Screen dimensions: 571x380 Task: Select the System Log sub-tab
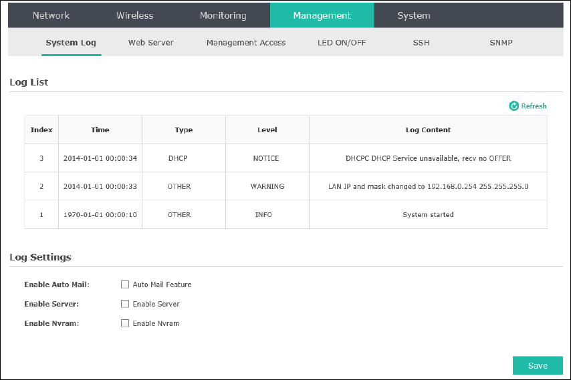pos(71,43)
